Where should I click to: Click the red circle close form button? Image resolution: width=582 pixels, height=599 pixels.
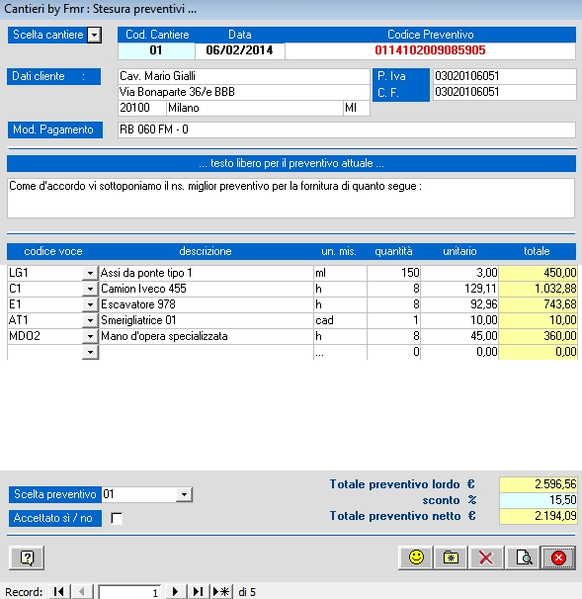(x=558, y=557)
